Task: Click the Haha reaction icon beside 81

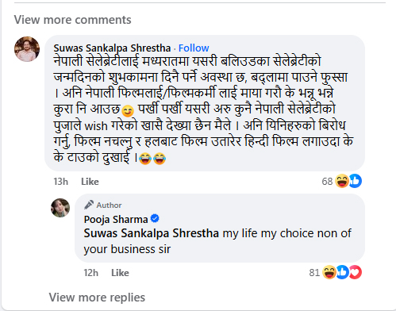Action: pos(329,272)
